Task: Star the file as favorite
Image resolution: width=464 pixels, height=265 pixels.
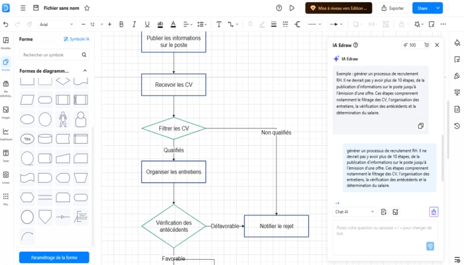Action: click(x=87, y=8)
